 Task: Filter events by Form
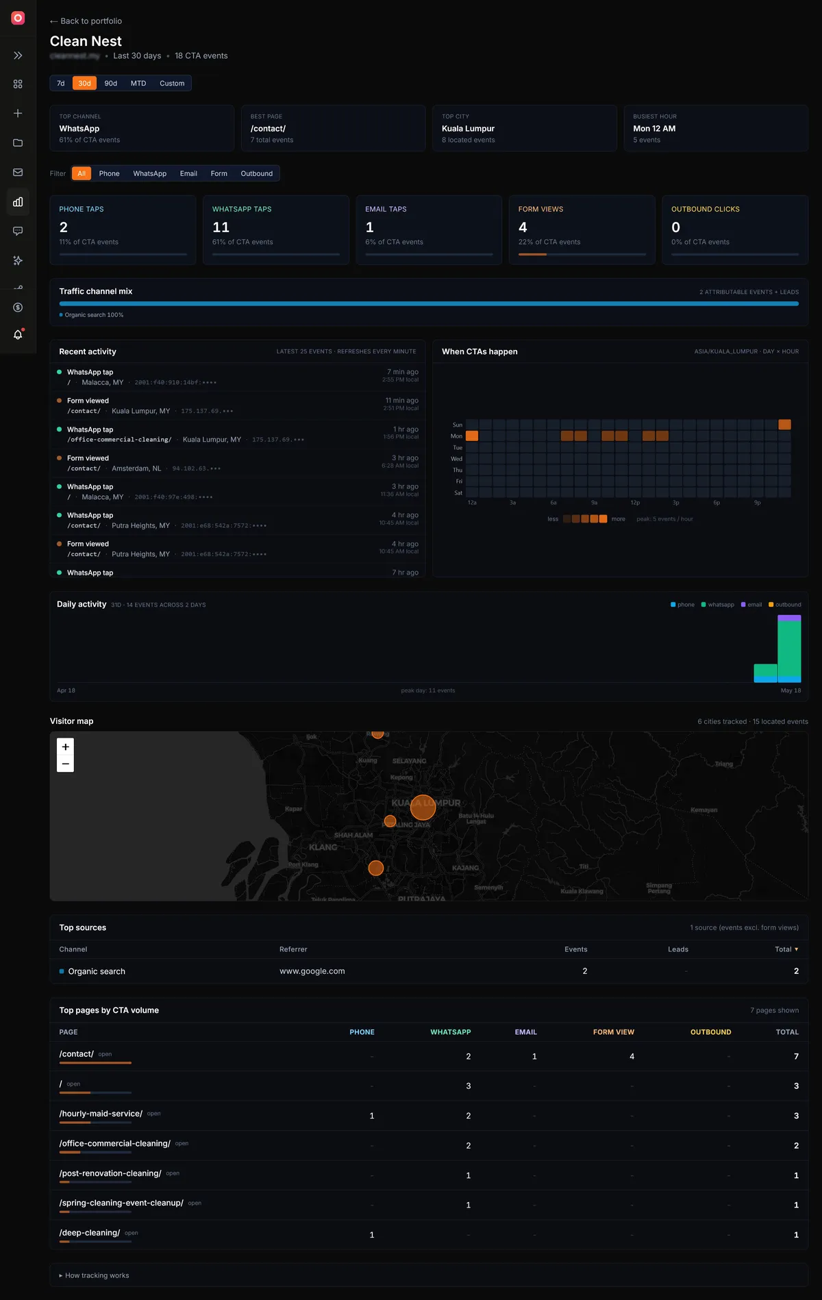tap(219, 174)
